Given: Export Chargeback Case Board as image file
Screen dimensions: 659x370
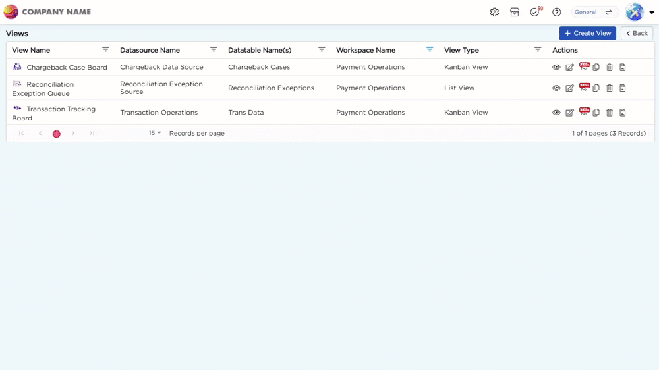Looking at the screenshot, I should click(623, 67).
